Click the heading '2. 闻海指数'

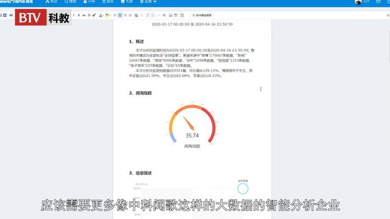point(140,93)
